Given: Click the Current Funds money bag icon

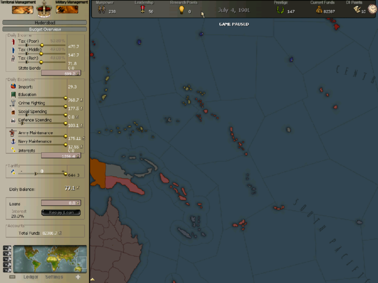Looking at the screenshot, I should (319, 10).
